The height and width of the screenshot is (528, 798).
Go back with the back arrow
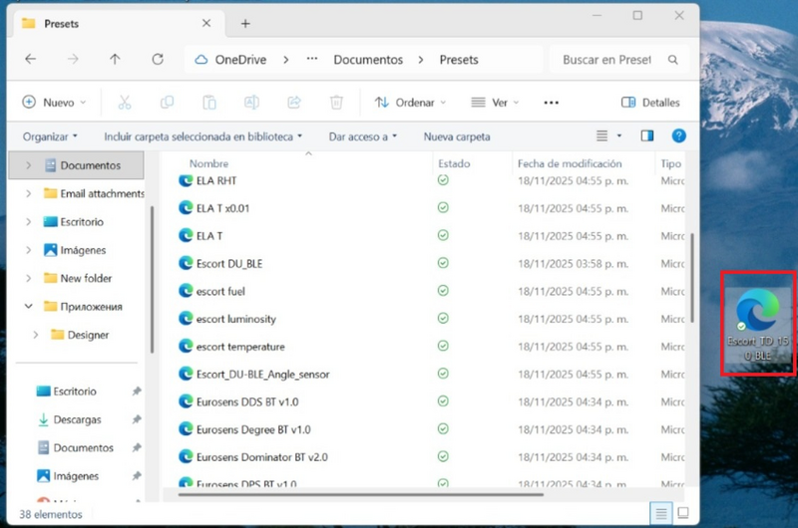click(31, 59)
